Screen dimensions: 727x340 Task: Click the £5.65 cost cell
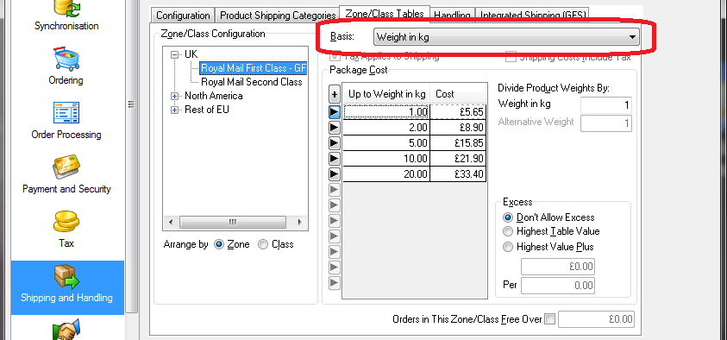458,112
